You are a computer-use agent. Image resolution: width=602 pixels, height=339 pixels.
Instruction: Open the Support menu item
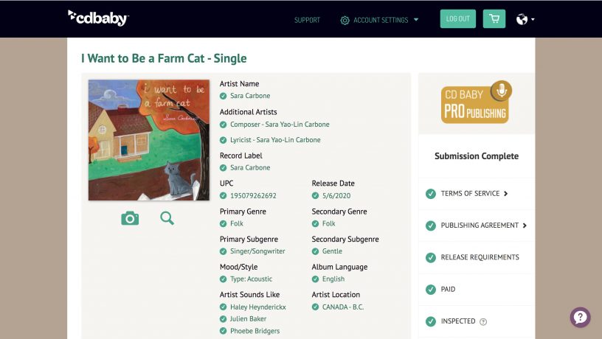tap(307, 20)
